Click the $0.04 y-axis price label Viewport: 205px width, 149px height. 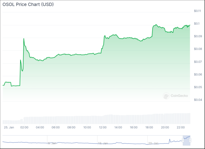point(197,100)
